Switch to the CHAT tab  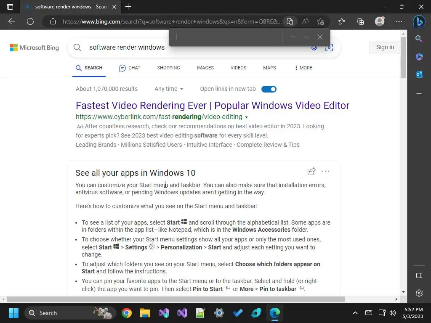click(x=130, y=68)
